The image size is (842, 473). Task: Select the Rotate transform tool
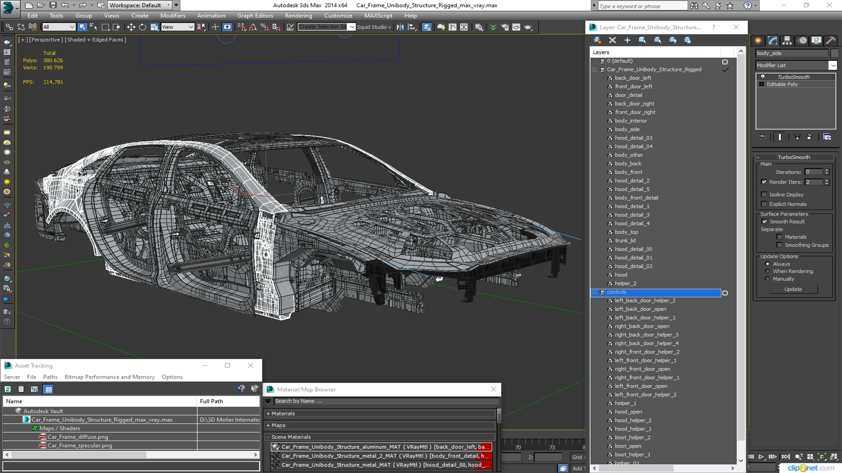(x=143, y=27)
